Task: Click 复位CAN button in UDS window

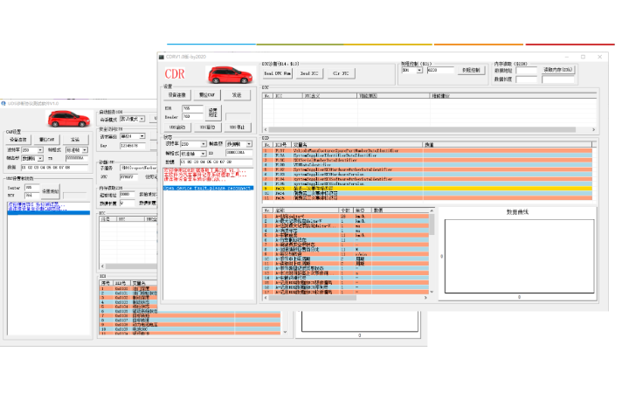Action: coord(46,140)
